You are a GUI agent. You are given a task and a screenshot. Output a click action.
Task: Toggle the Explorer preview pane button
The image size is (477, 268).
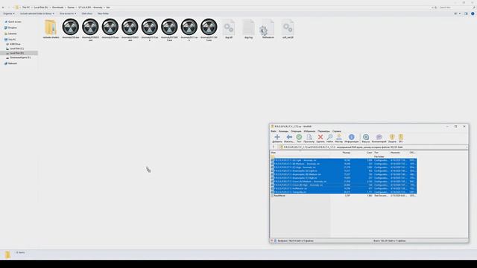(466, 13)
